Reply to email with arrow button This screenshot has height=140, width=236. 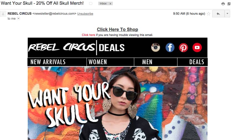click(218, 14)
